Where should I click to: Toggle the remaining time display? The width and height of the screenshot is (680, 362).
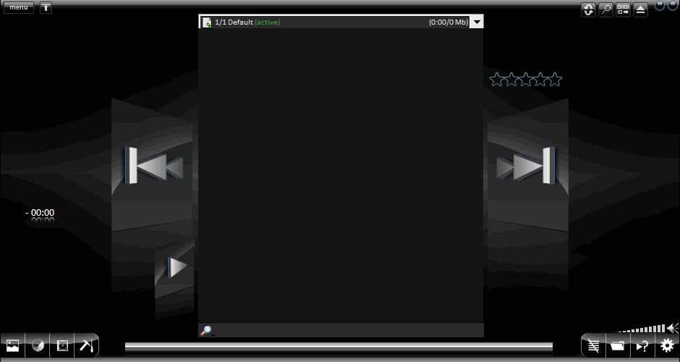[40, 213]
